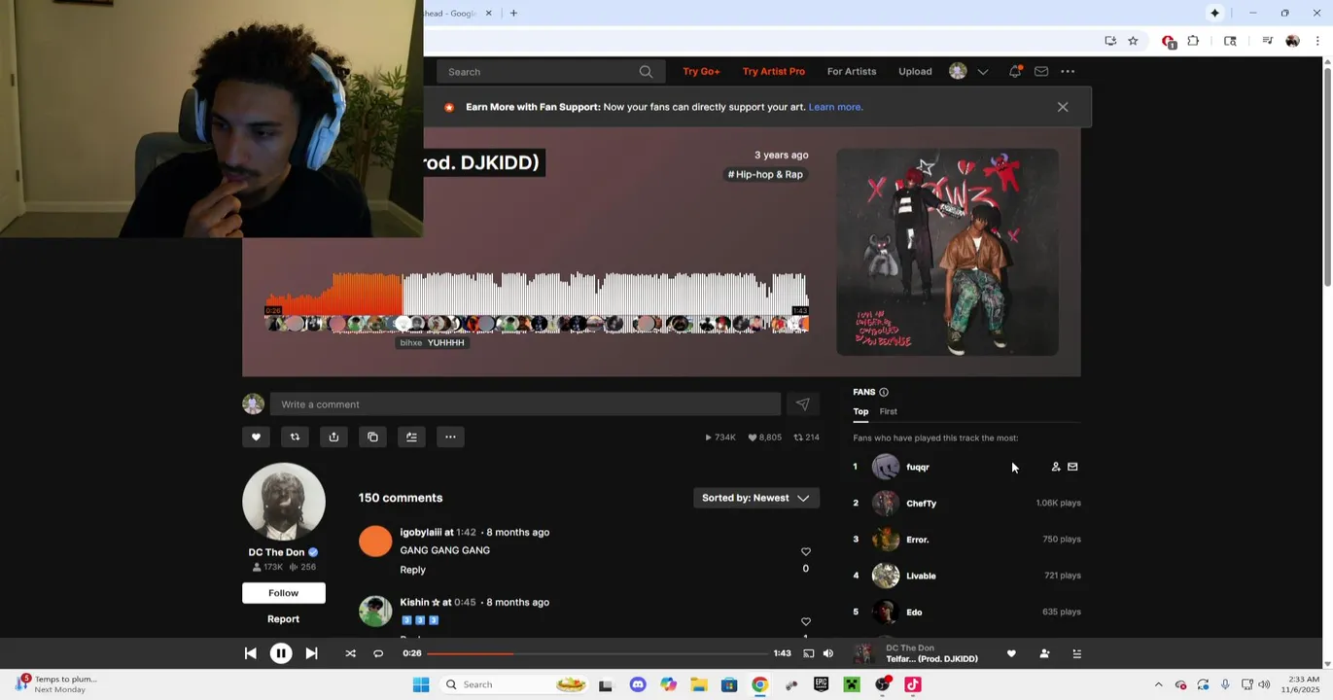Open the Next up queue in player bar

(x=1076, y=654)
